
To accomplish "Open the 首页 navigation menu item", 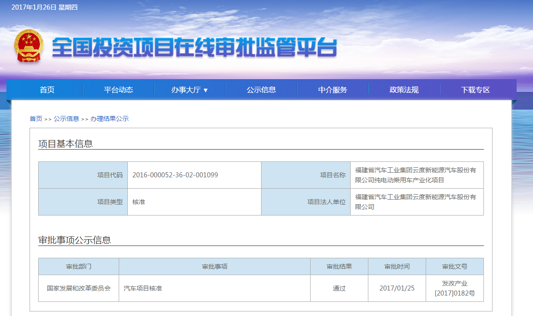I will (x=47, y=90).
